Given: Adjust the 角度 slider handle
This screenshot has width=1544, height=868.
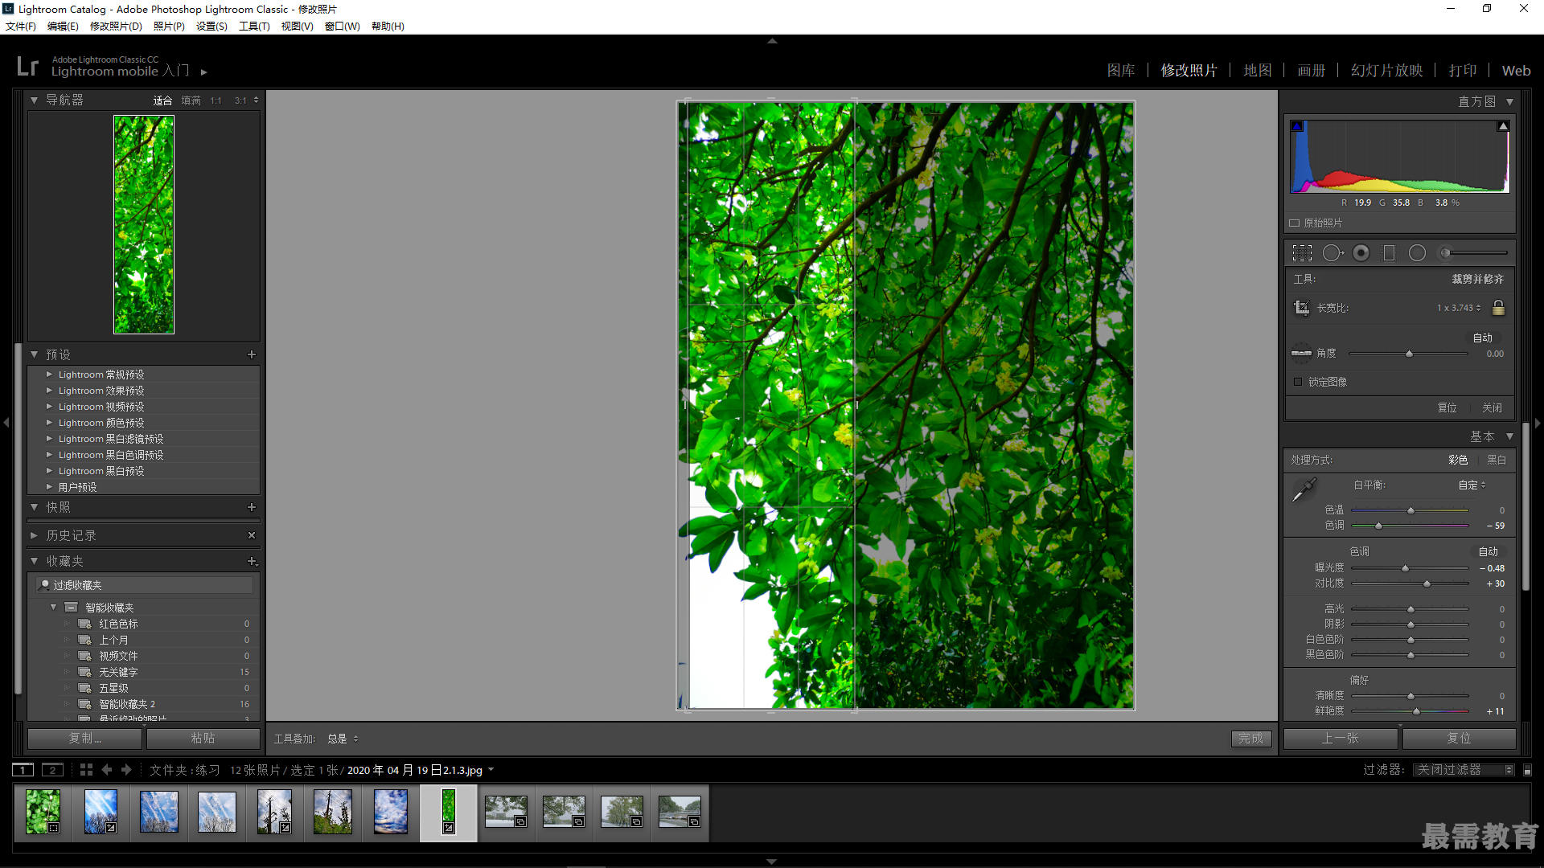Looking at the screenshot, I should tap(1409, 354).
